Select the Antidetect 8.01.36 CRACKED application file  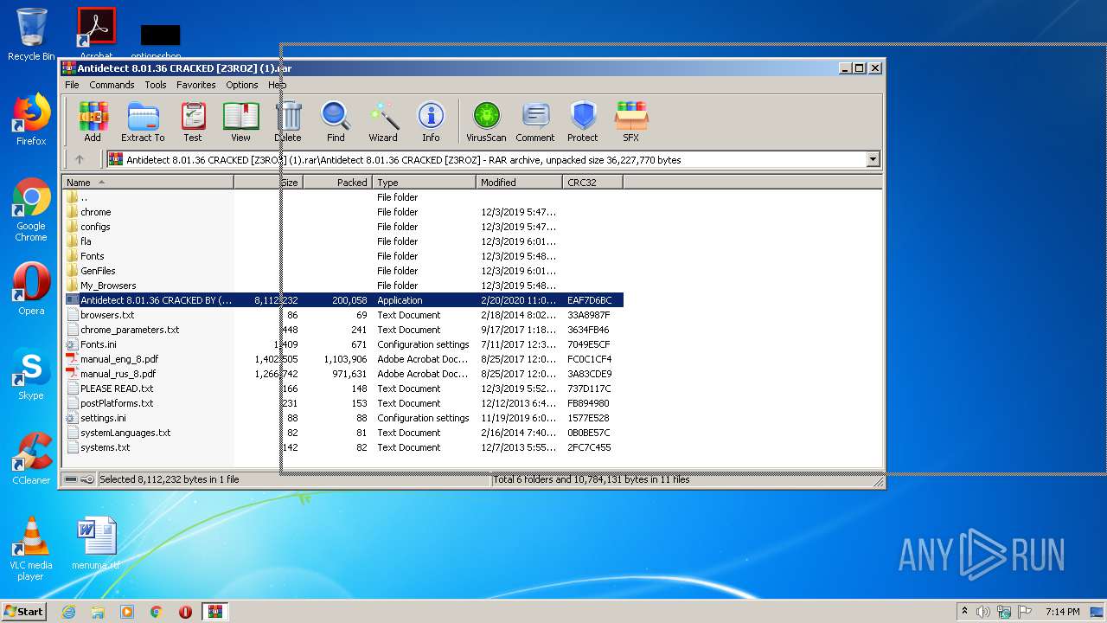(x=343, y=300)
